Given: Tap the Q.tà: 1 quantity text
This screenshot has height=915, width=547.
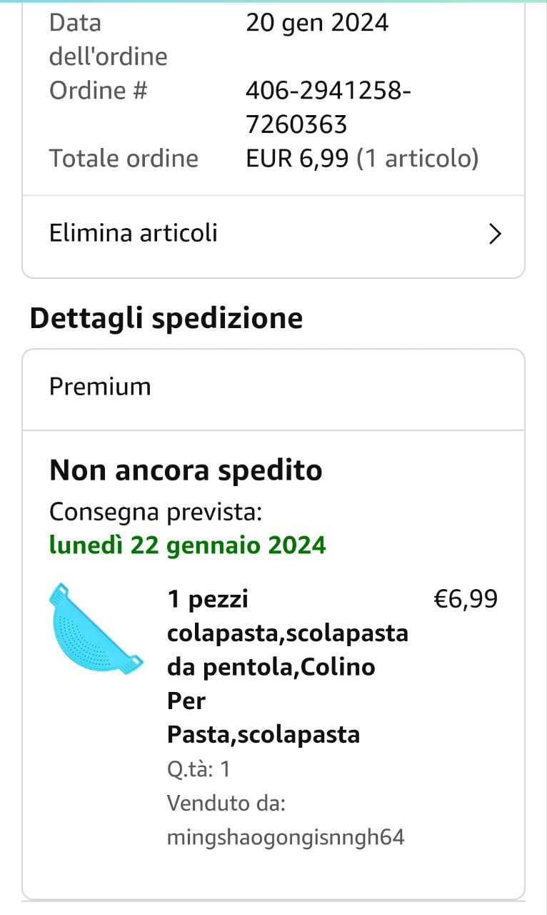Looking at the screenshot, I should click(x=199, y=769).
